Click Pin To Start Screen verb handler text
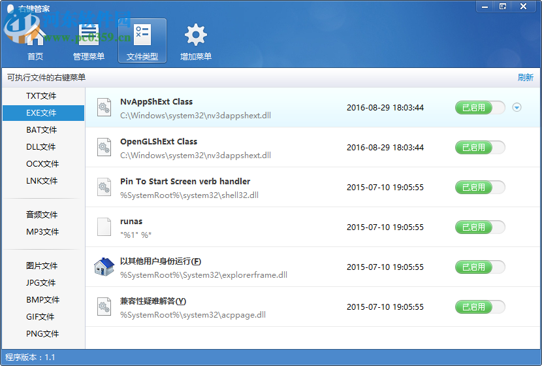 pyautogui.click(x=185, y=181)
